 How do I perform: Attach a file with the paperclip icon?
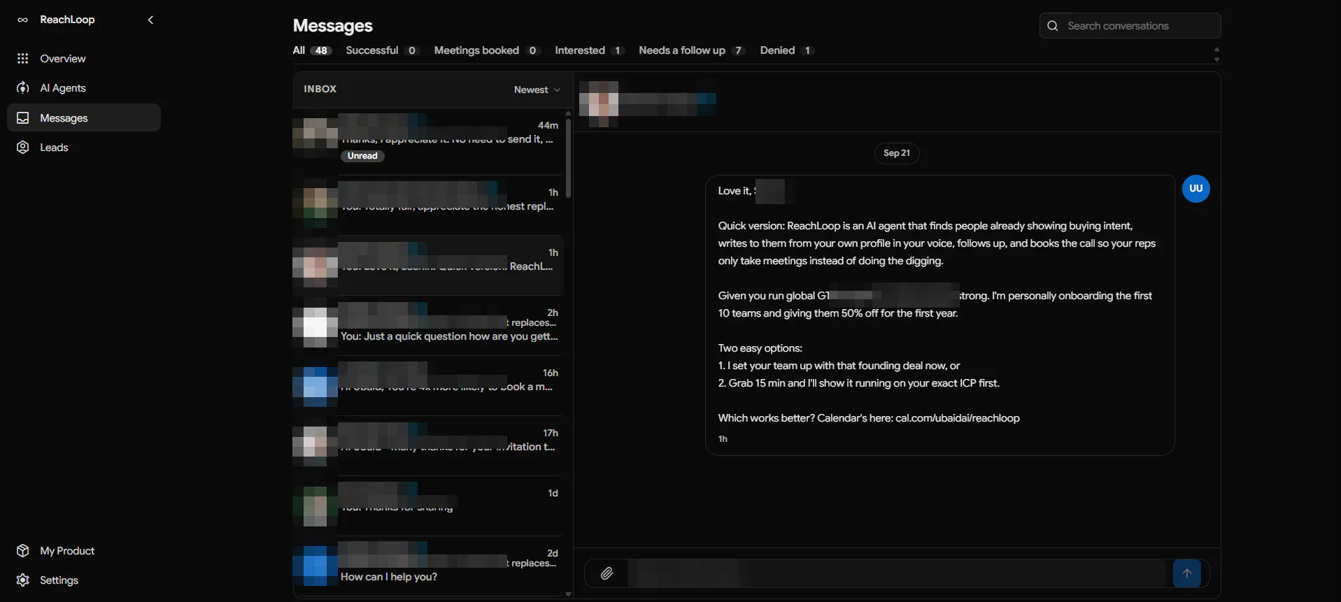(606, 573)
